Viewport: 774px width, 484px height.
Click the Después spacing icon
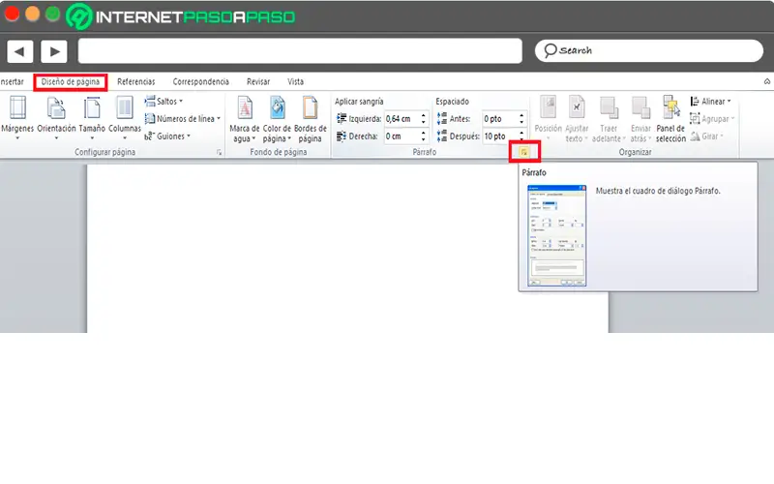point(442,136)
